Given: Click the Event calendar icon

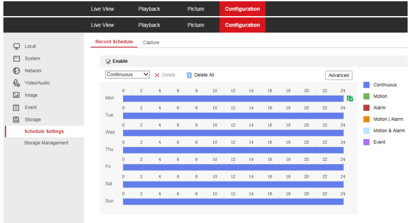Looking at the screenshot, I should pos(17,108).
